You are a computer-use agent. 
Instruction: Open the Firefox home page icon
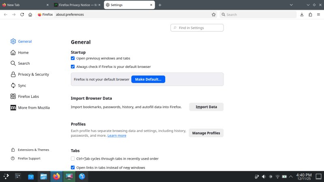(x=30, y=15)
